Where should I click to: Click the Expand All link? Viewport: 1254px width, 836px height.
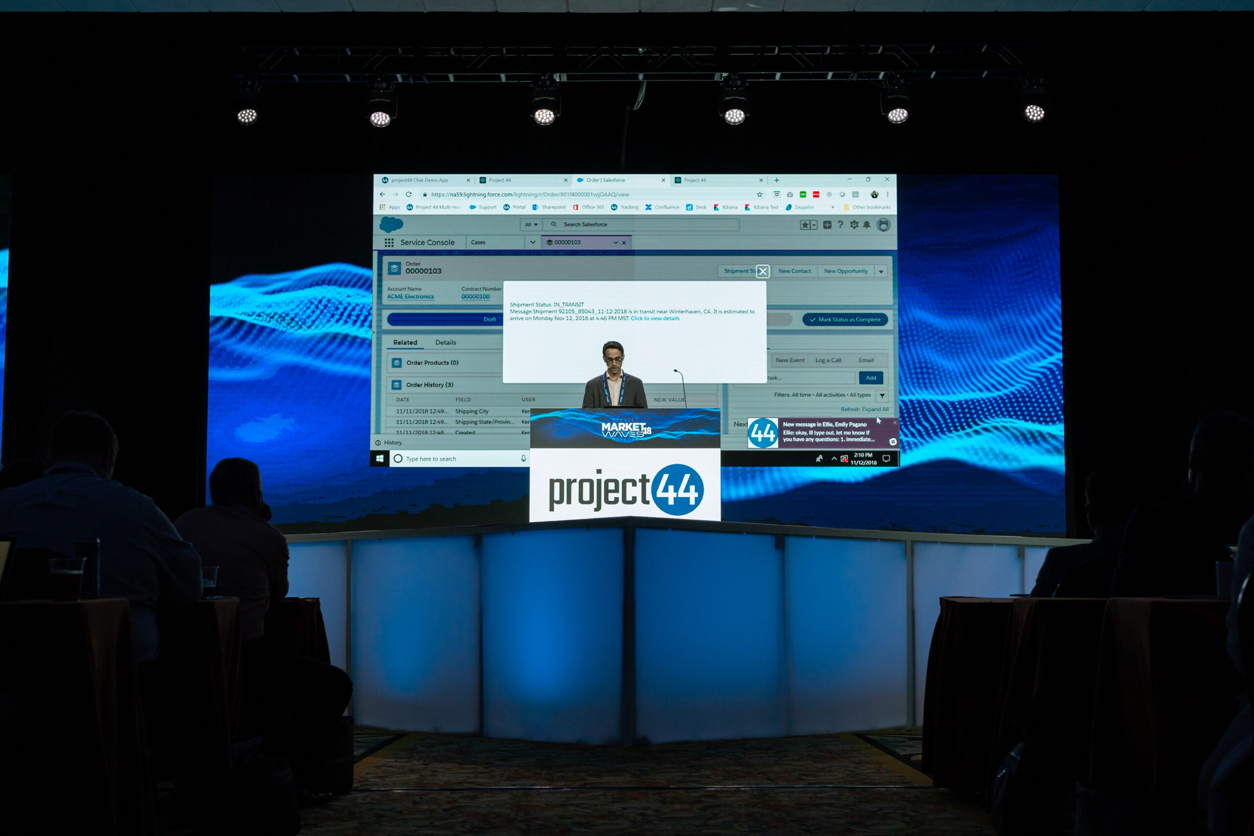tap(875, 409)
